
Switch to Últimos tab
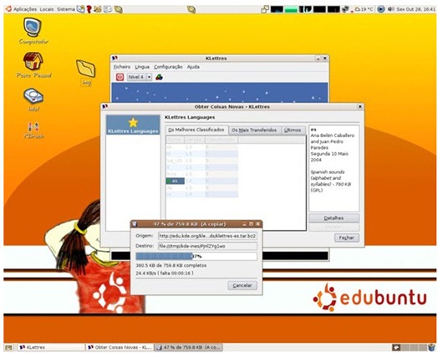coord(293,130)
